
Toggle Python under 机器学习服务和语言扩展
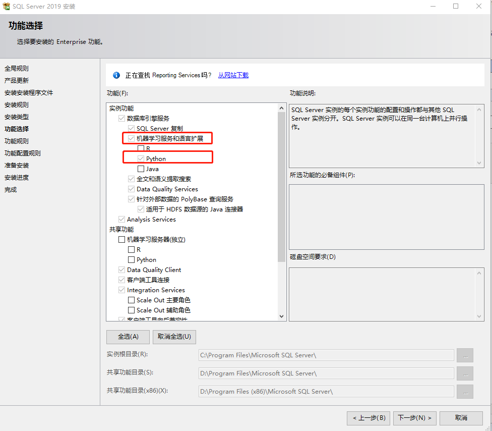point(141,158)
